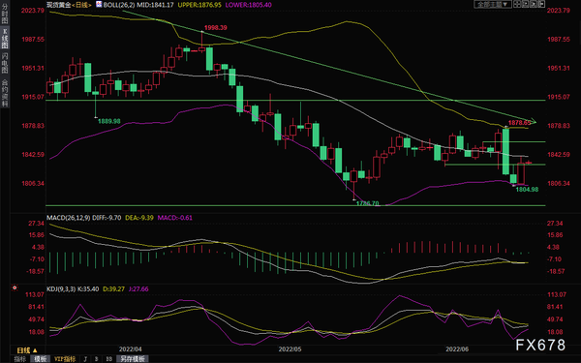Open the VIP指标 tab

[x=65, y=359]
